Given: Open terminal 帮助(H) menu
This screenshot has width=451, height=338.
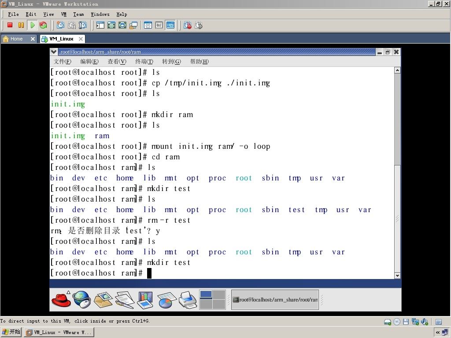Looking at the screenshot, I should click(200, 62).
